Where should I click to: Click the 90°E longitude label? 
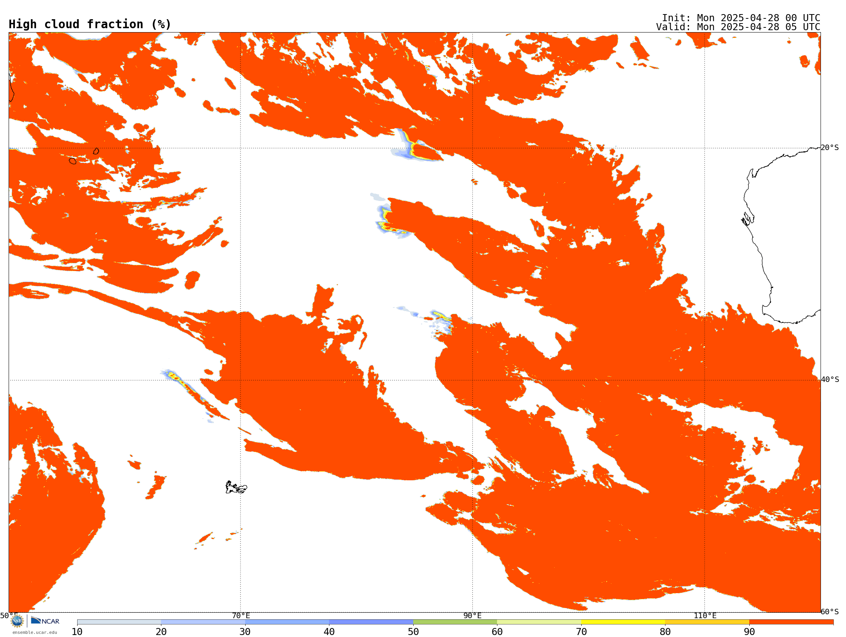[x=472, y=615]
